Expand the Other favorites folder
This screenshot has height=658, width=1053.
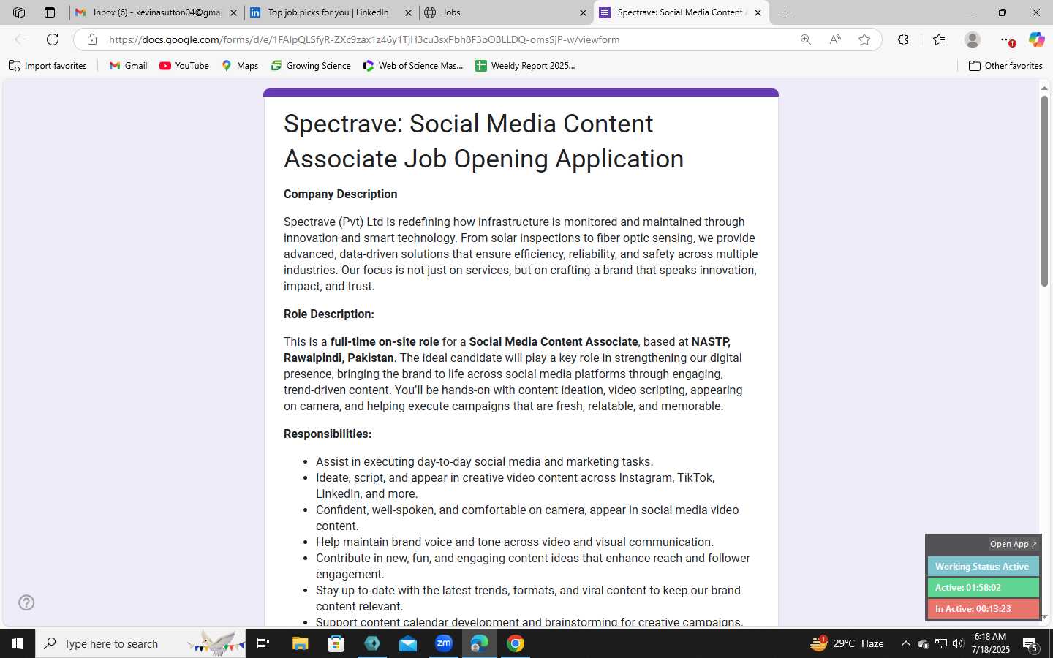click(1005, 66)
